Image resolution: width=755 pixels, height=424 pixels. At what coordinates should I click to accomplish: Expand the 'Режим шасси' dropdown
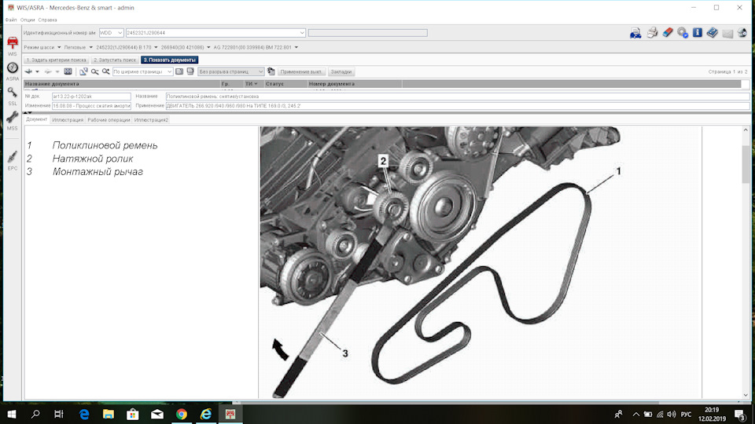pyautogui.click(x=42, y=48)
